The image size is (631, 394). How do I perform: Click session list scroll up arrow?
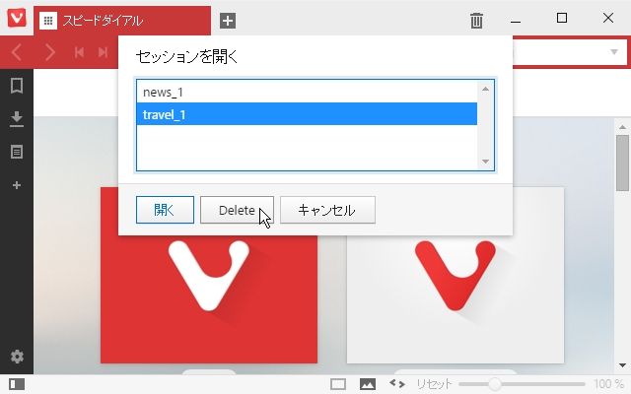485,89
